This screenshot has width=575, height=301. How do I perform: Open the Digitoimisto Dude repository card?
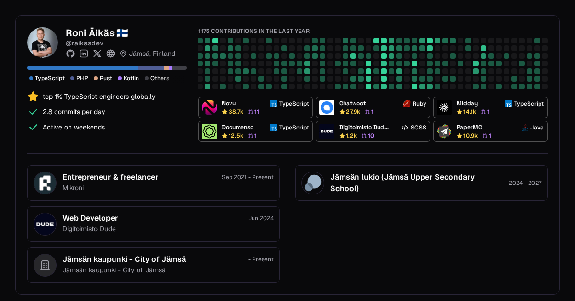(373, 131)
